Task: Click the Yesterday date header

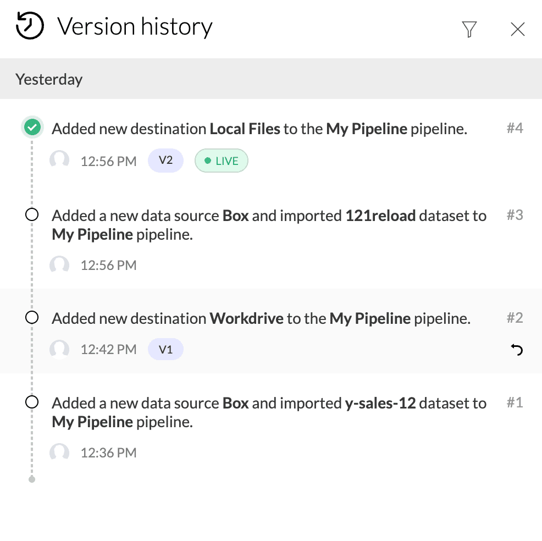Action: coord(49,79)
